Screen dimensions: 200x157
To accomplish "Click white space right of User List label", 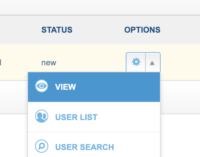I will pos(128,117).
